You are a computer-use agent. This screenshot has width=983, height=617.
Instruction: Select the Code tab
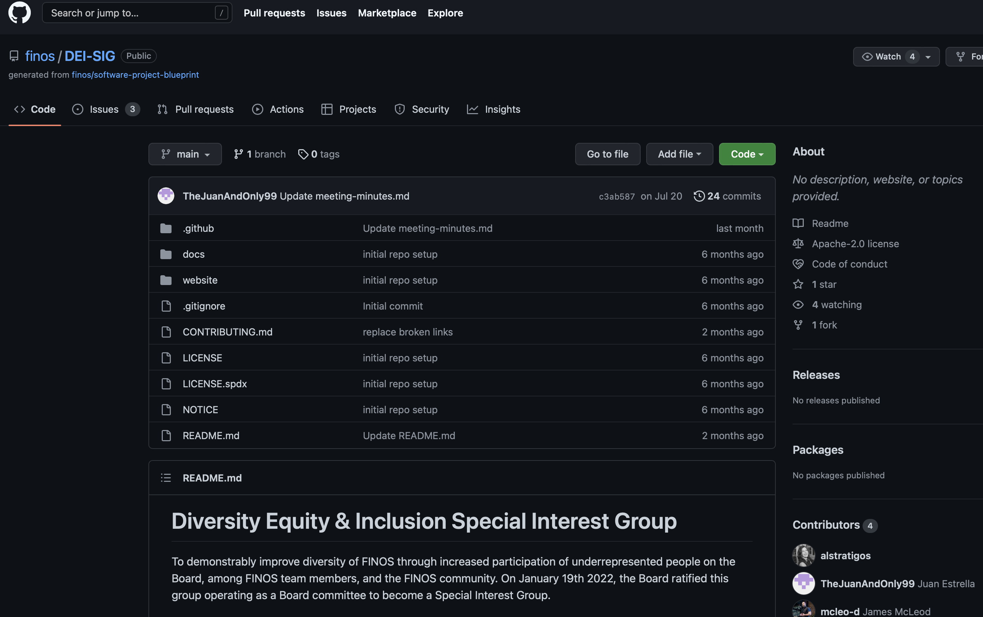click(35, 109)
